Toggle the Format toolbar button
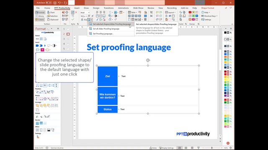Image resolution: width=268 pixels, height=150 pixels. pos(40,12)
